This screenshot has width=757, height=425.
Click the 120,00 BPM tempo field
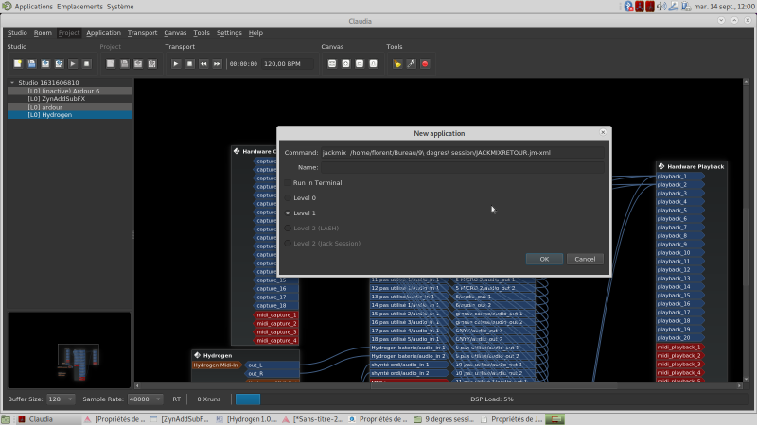[x=288, y=63]
